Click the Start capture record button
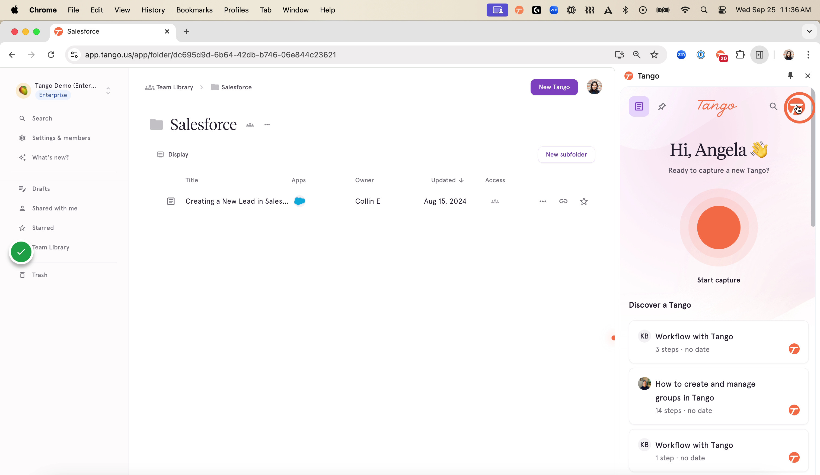The height and width of the screenshot is (475, 820). 719,227
